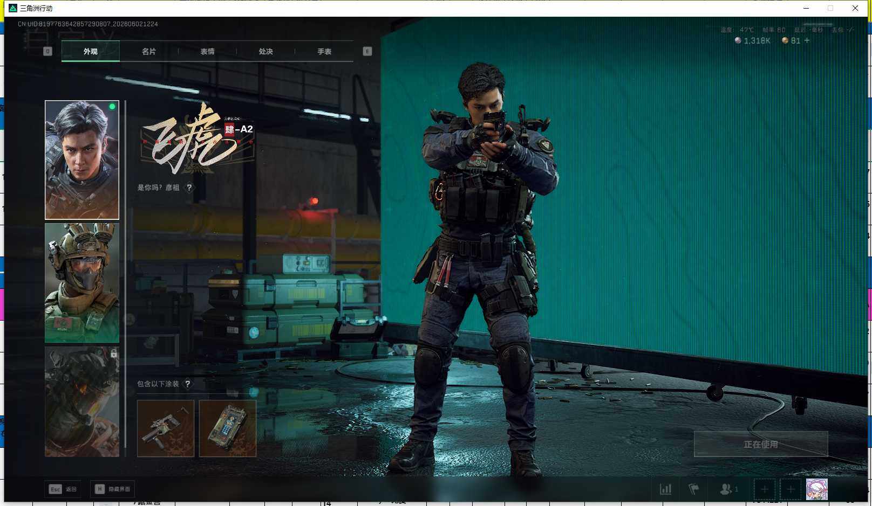Click the flag icon in bottom bar
Image resolution: width=872 pixels, height=506 pixels.
(x=694, y=489)
